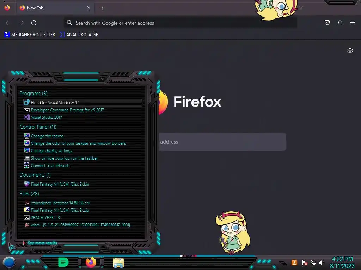The image size is (361, 270).
Task: Click the Blend for Visual Studio icon
Action: click(27, 102)
